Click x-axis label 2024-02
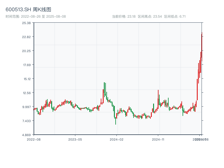 point(116,139)
